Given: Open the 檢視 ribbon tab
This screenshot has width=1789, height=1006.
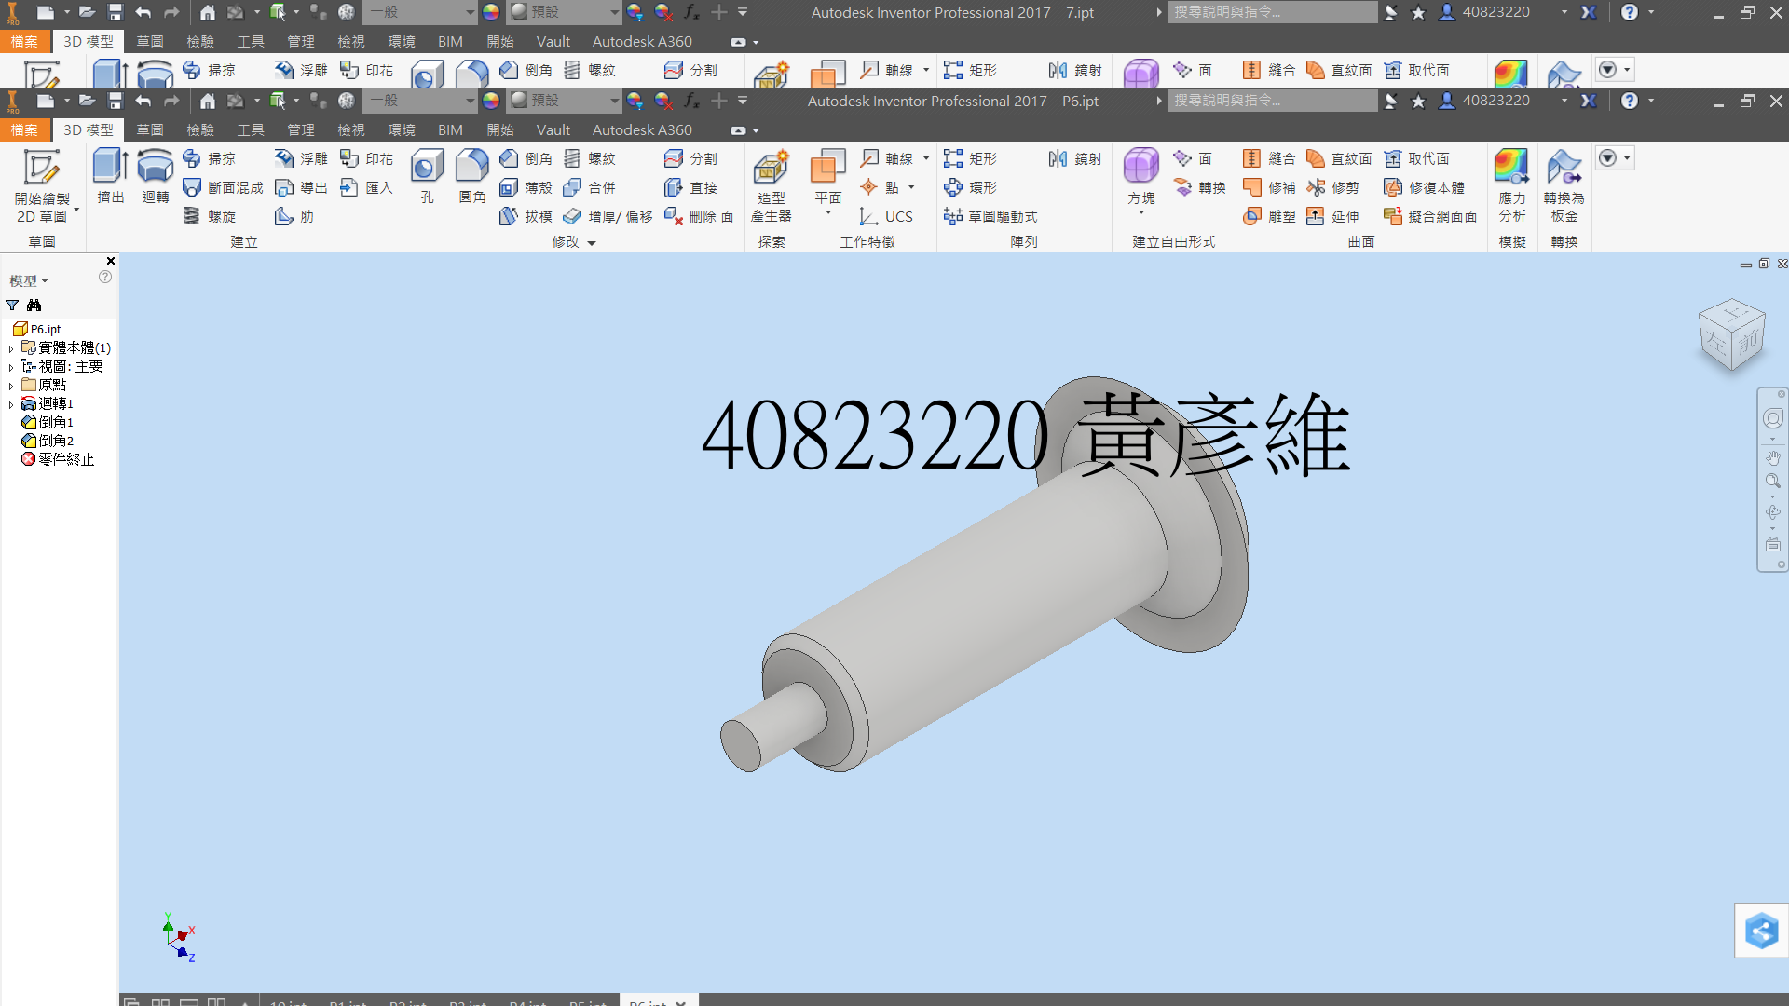Looking at the screenshot, I should [350, 130].
